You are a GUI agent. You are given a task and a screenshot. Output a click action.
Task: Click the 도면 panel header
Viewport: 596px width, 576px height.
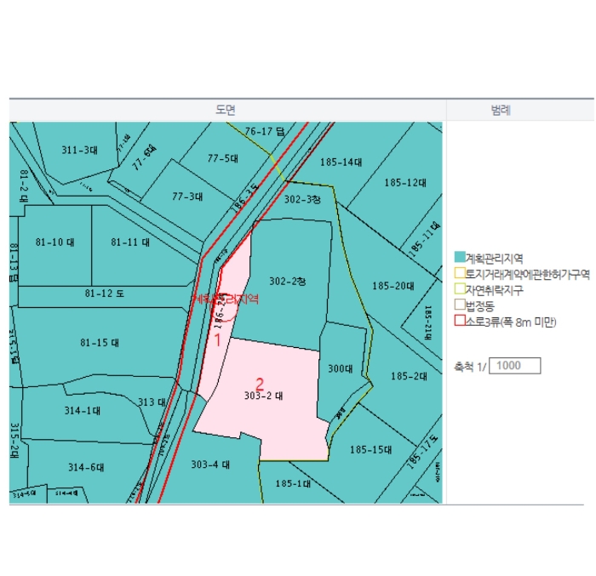(x=226, y=110)
